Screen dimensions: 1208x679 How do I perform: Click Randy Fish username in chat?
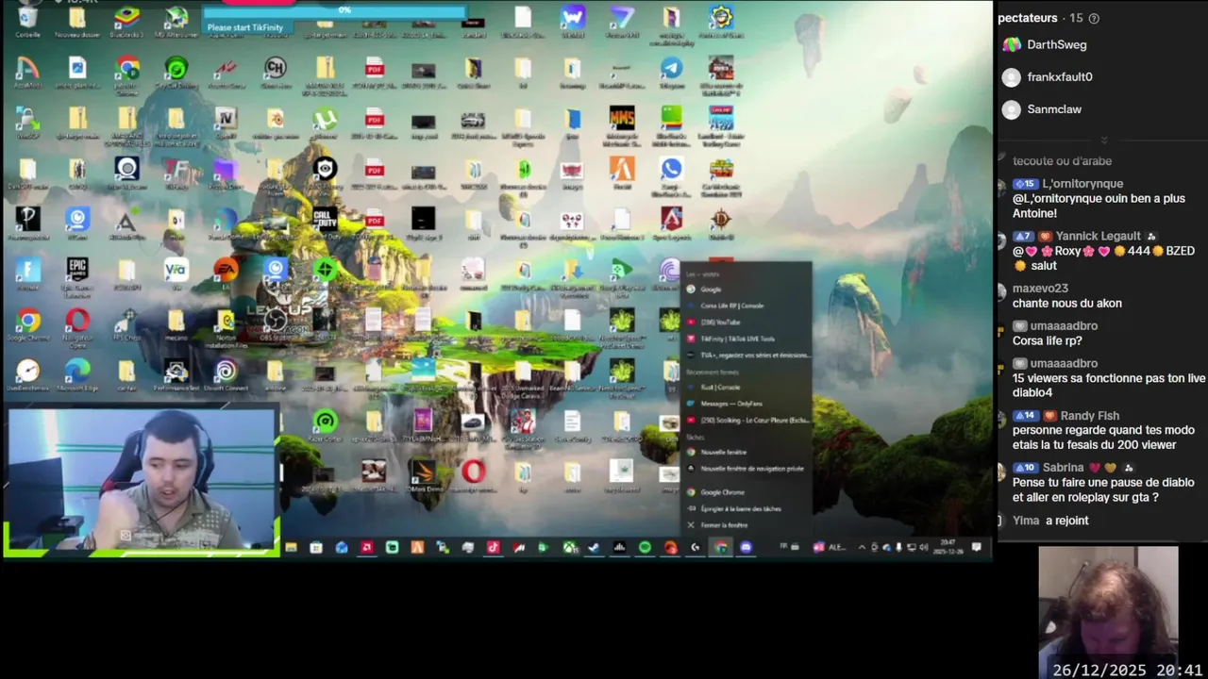pyautogui.click(x=1090, y=415)
